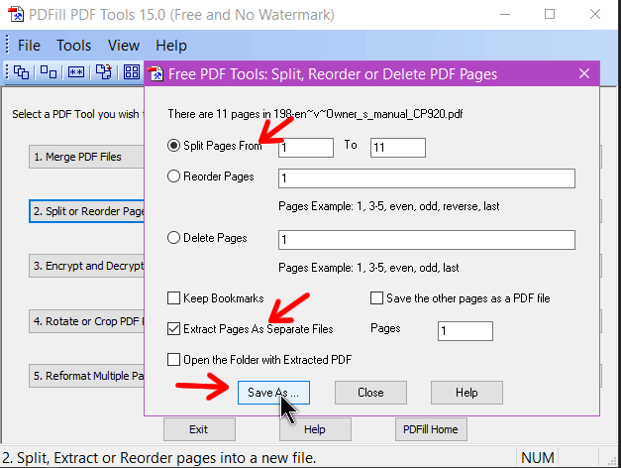Click the Rotate pages toolbar icon

click(104, 72)
